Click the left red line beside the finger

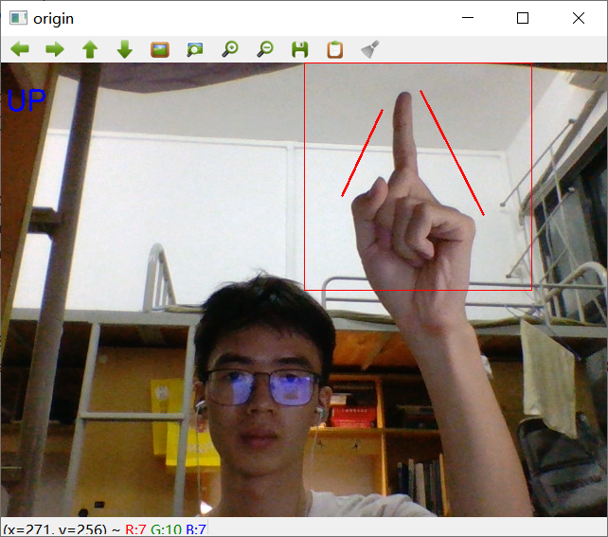pyautogui.click(x=362, y=152)
